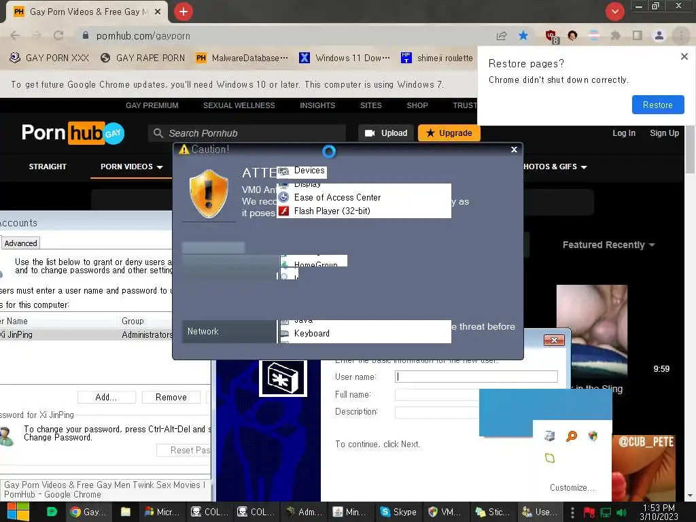Open the uBlock Origin extension icon
Image resolution: width=696 pixels, height=522 pixels.
coord(551,37)
